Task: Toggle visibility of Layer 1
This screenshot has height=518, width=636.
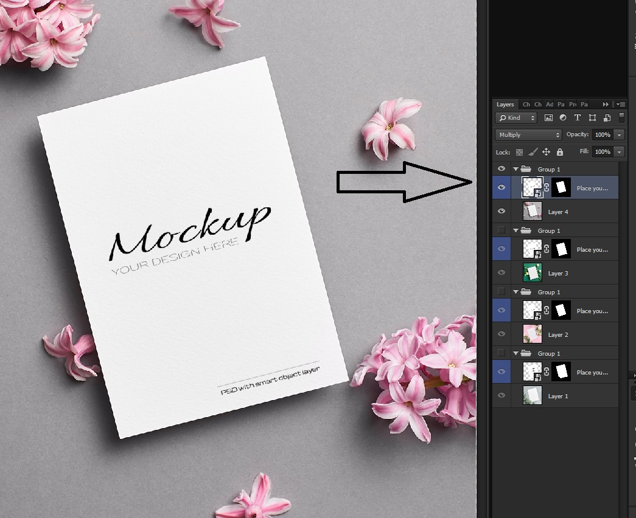Action: (x=501, y=395)
